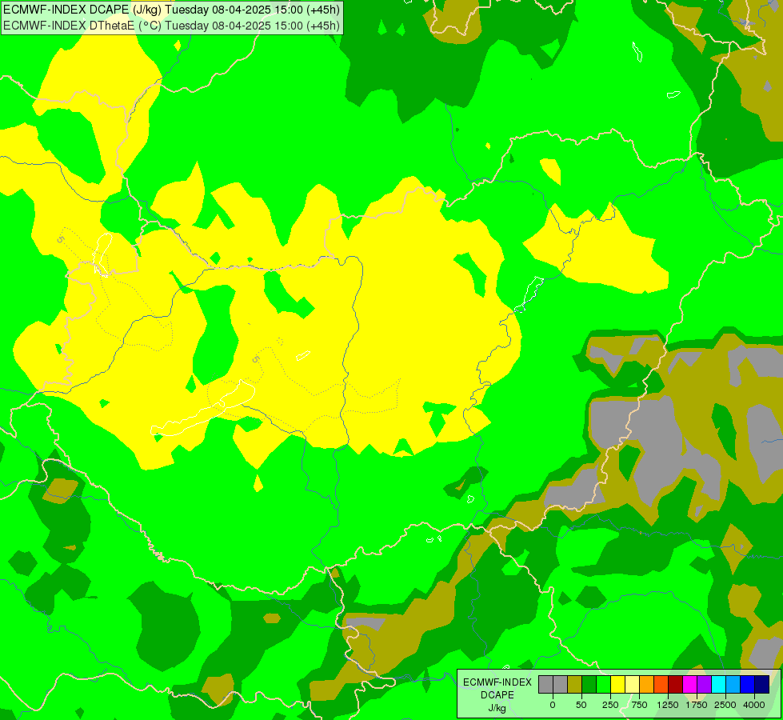The width and height of the screenshot is (783, 720).
Task: Click the legend value 50
Action: pos(581,705)
